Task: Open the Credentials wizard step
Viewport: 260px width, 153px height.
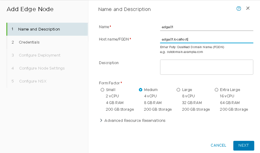Action: pos(29,42)
